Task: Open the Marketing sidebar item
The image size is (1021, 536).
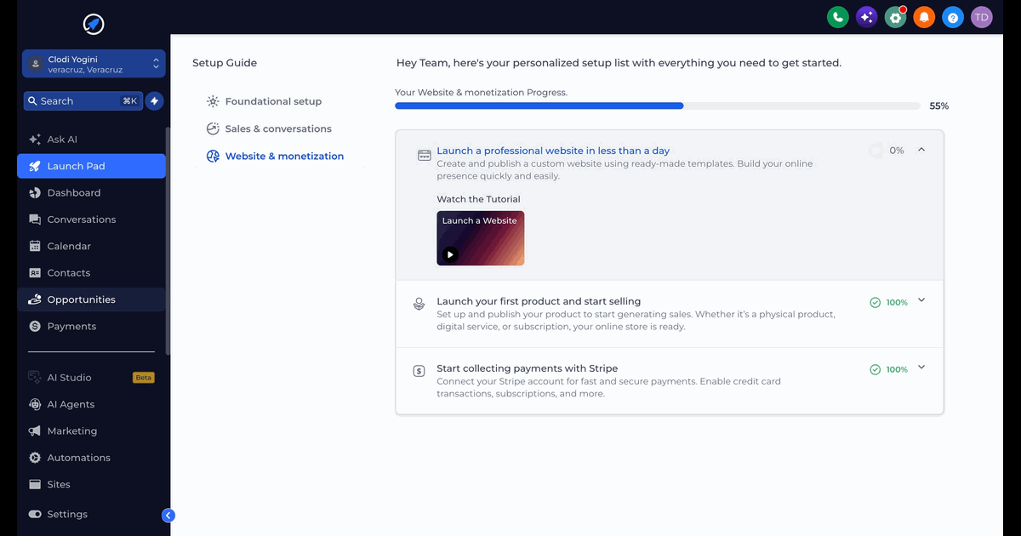Action: coord(91,431)
